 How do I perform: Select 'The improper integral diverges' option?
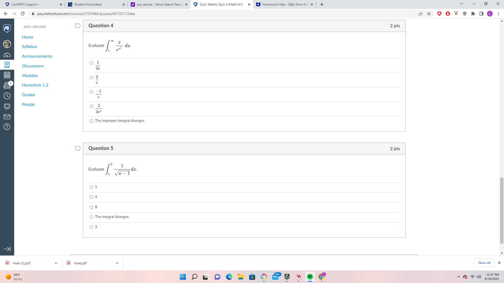coord(91,121)
